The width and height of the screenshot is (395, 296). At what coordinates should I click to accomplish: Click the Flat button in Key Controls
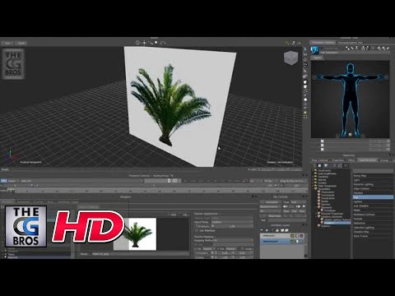[294, 211]
